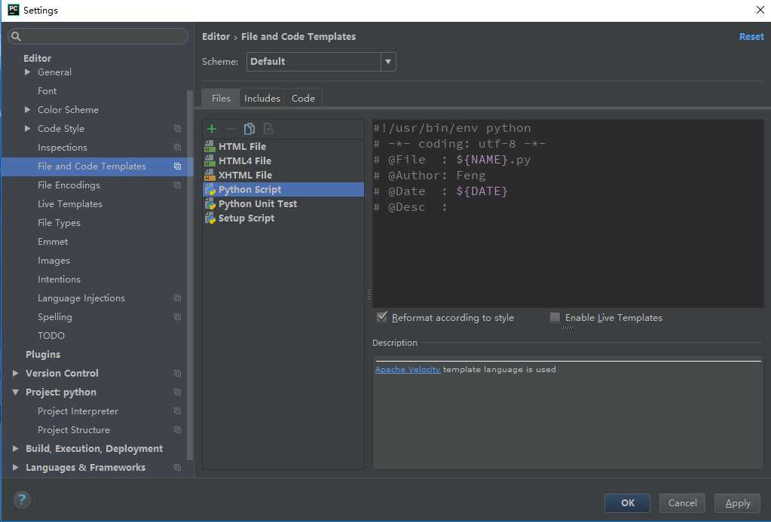Enable Live Templates checkbox
771x522 pixels.
(x=555, y=317)
